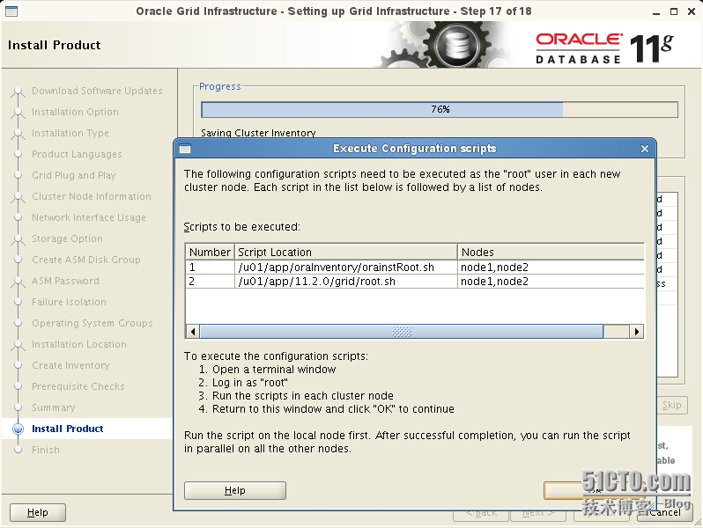703x528 pixels.
Task: Open the Storage Option step
Action: 67,238
